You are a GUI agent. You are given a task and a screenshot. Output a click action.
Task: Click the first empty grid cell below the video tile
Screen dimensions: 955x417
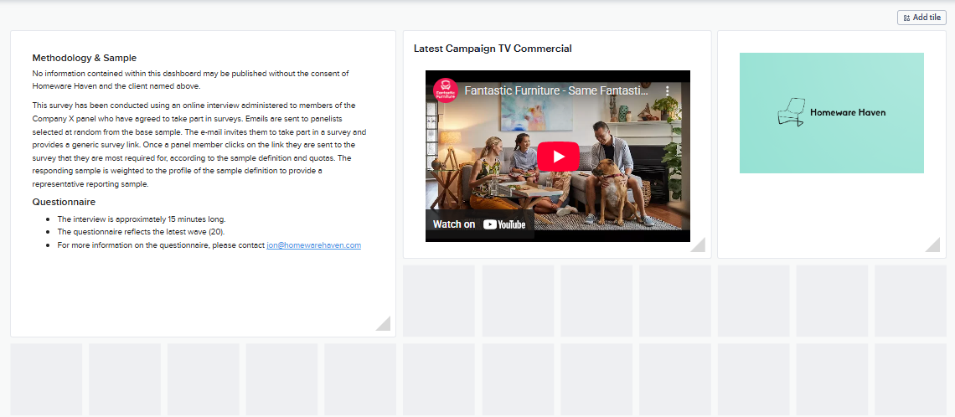coord(439,301)
